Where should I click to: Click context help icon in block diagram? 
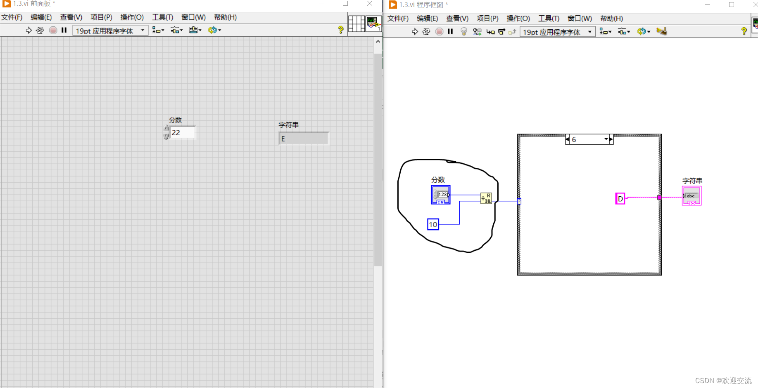[x=744, y=31]
